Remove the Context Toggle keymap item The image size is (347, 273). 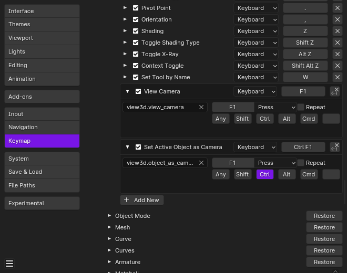click(x=337, y=66)
